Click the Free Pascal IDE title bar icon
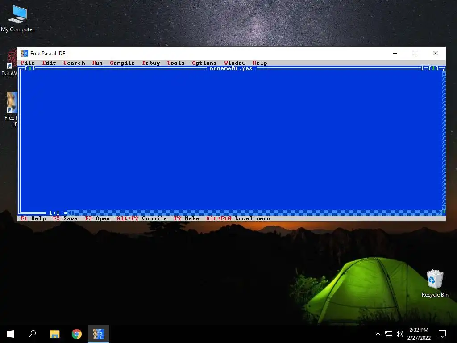Viewport: 457px width, 343px height. (25, 54)
